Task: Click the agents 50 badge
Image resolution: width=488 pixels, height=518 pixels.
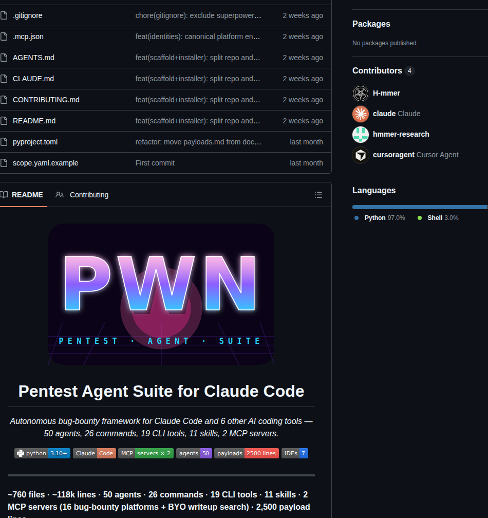Action: click(194, 453)
